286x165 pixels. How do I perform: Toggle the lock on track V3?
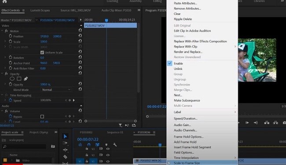[87, 149]
